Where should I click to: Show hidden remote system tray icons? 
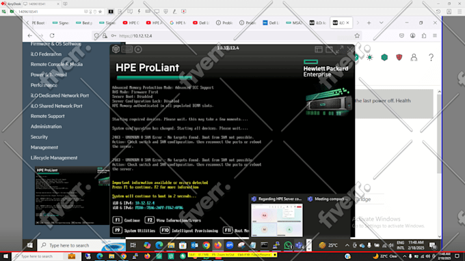point(347,245)
